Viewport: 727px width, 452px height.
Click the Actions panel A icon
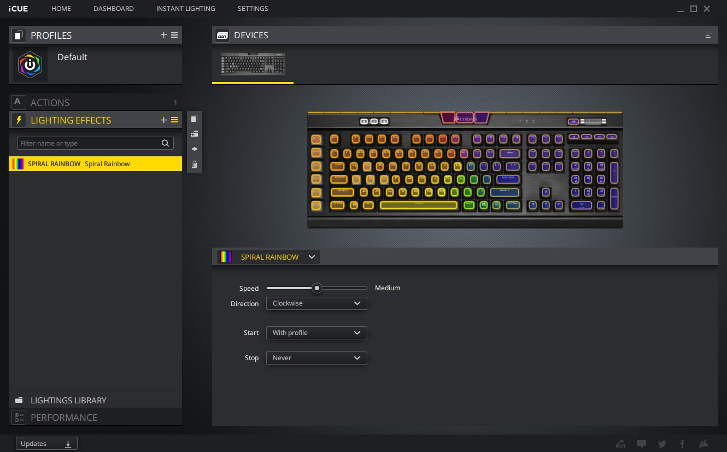coord(18,102)
